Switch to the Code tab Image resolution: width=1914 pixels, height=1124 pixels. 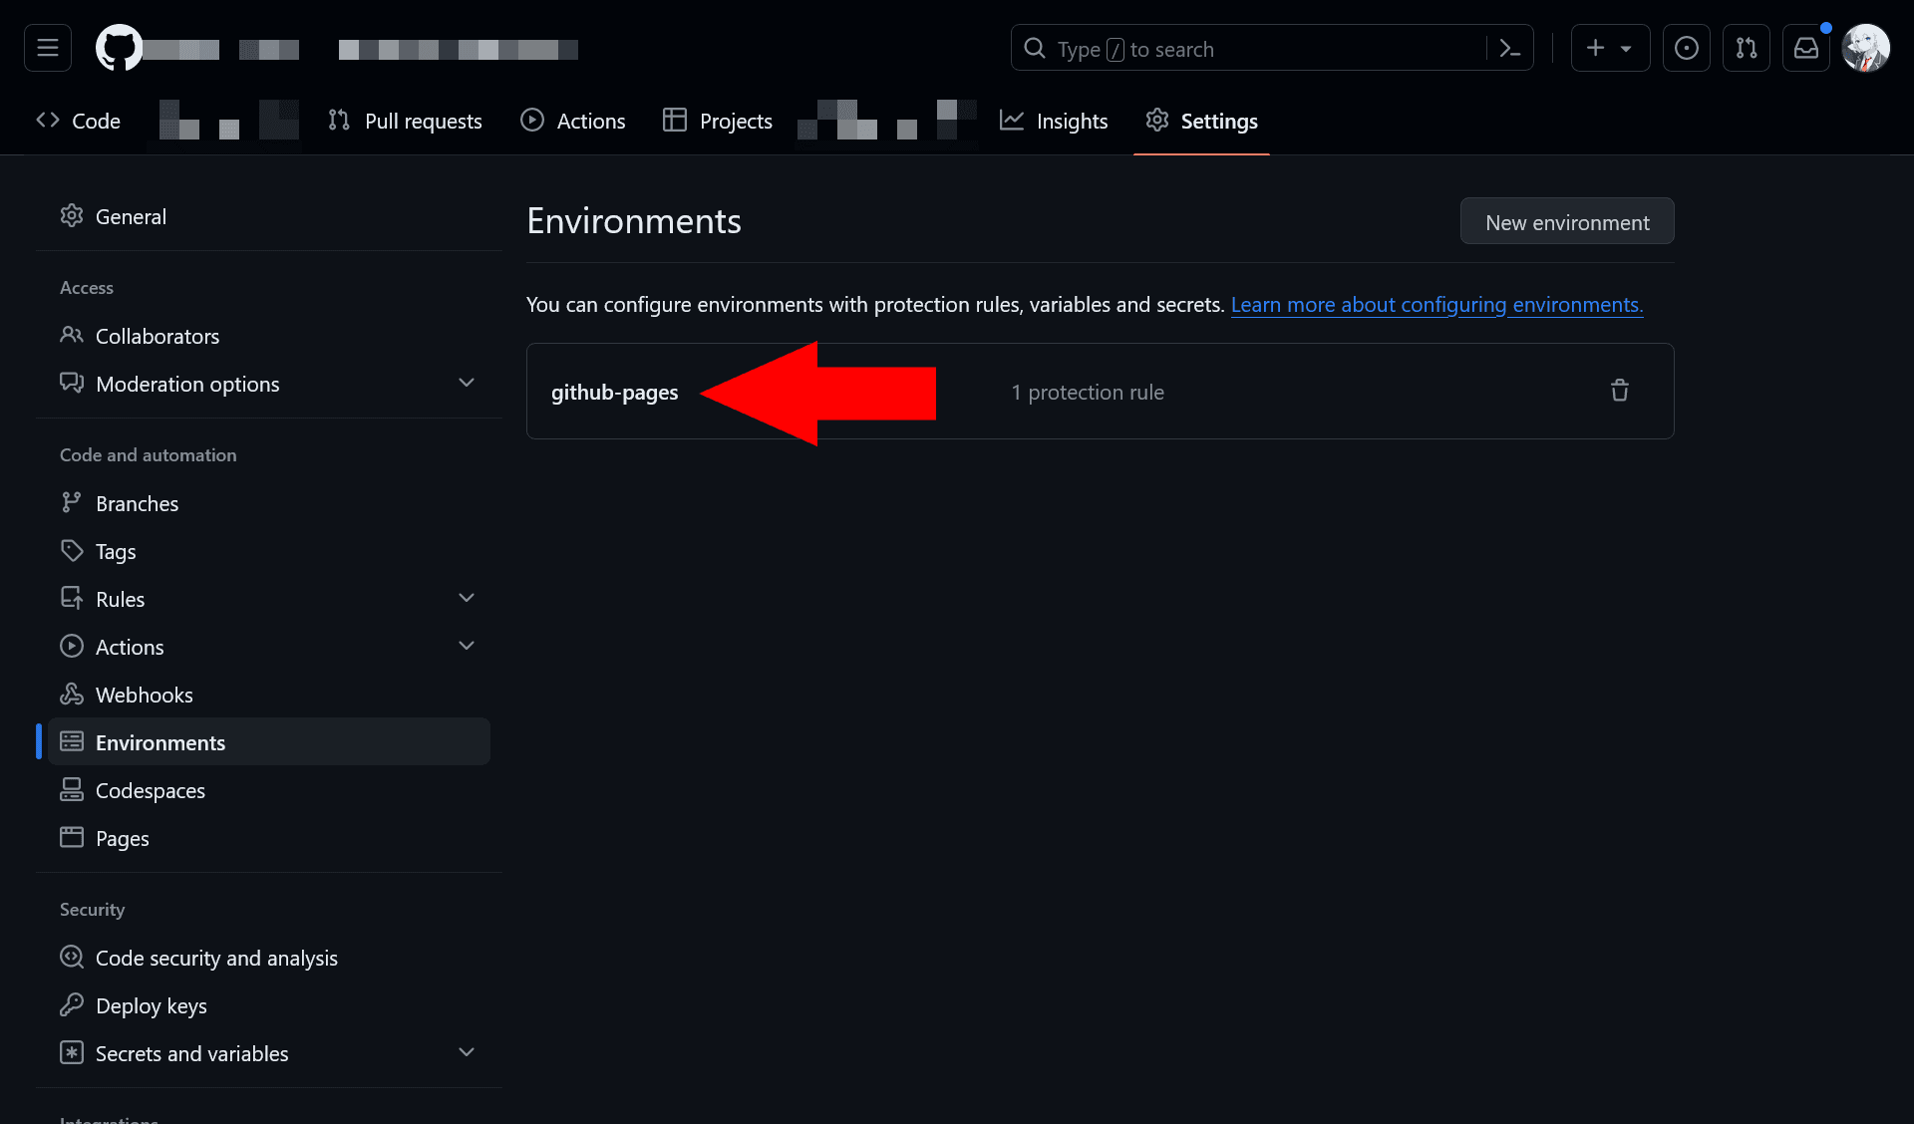pos(79,121)
